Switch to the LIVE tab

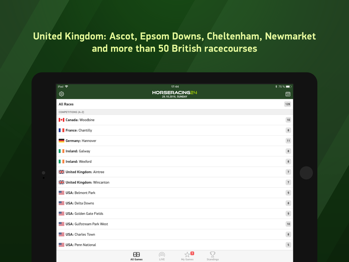pos(162,256)
